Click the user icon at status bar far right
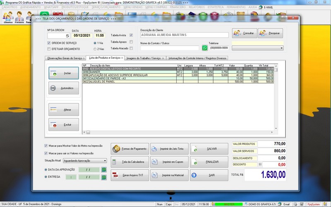Screen dimensions: 331x207 coord(325,204)
